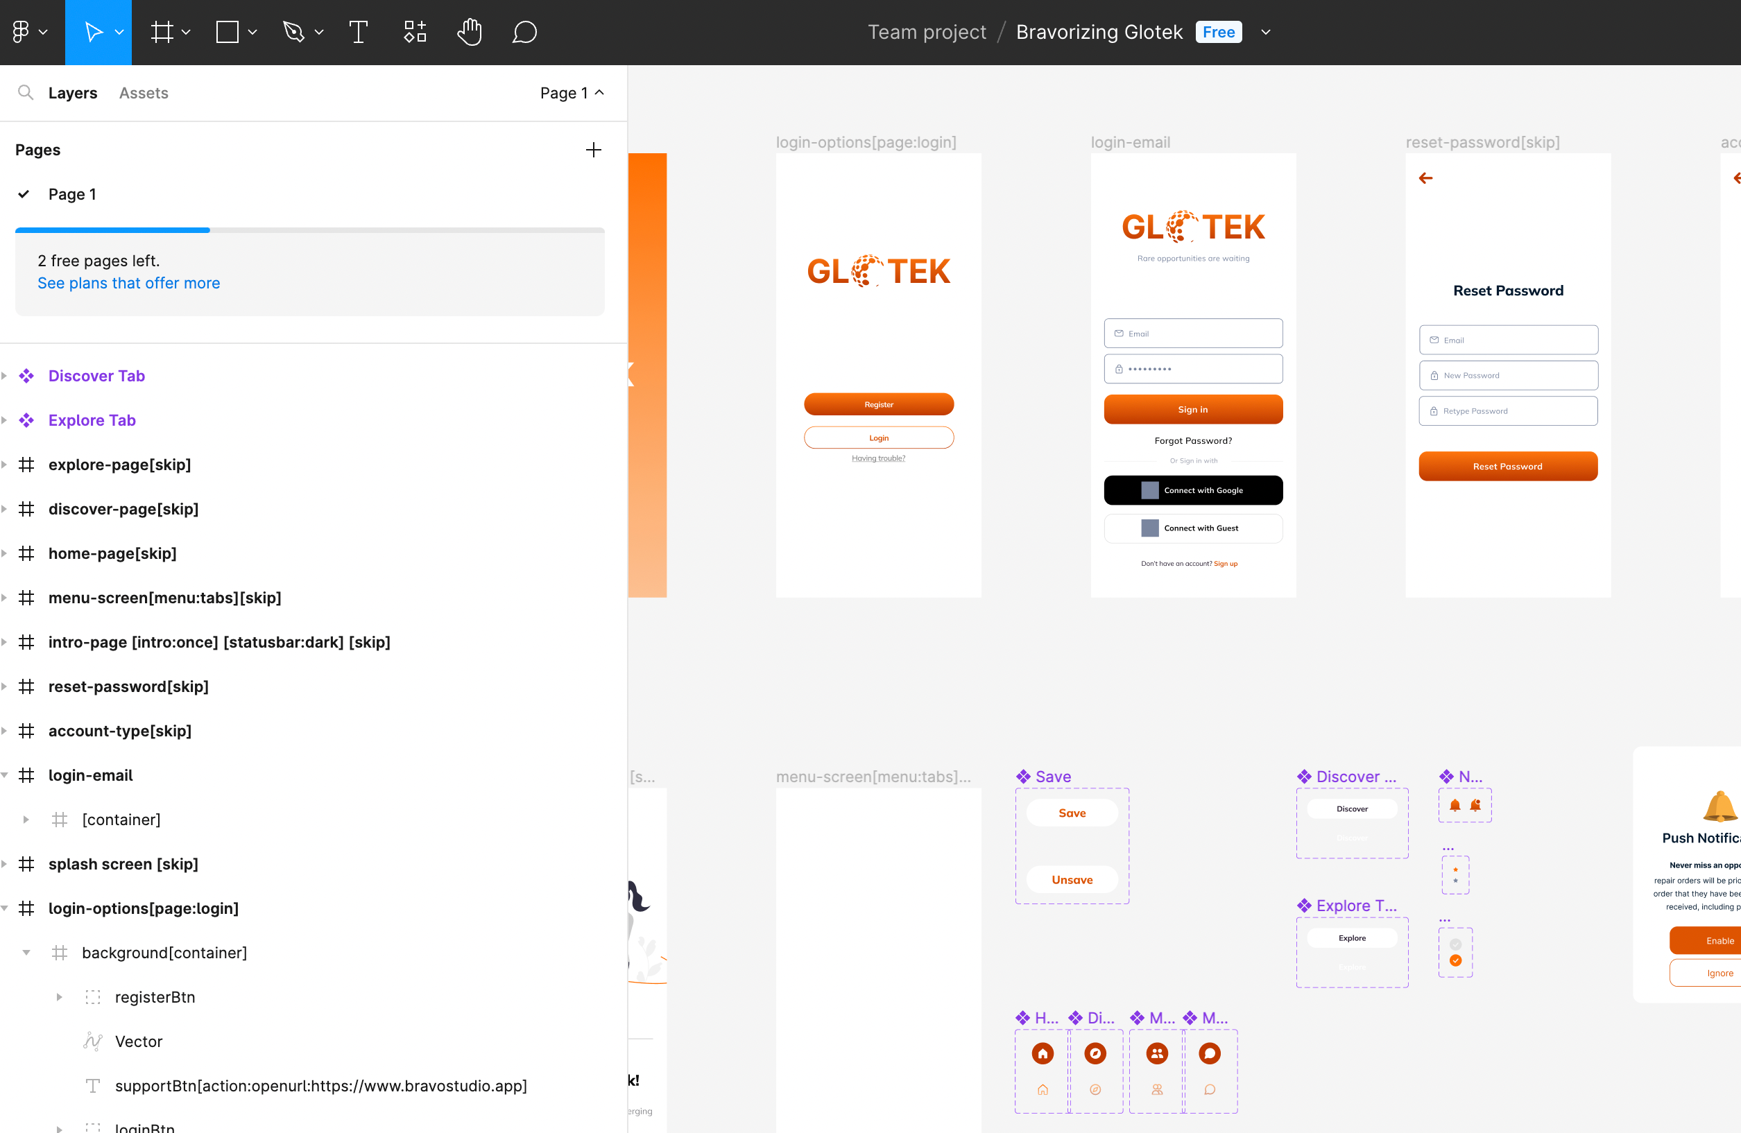Click the Vector layer icon
Screen dimensions: 1741x1133
coord(93,1041)
